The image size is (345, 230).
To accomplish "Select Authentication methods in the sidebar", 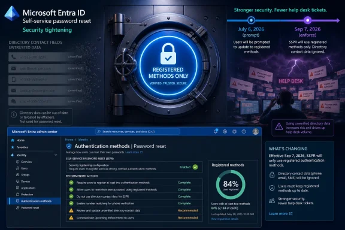I will (x=35, y=201).
